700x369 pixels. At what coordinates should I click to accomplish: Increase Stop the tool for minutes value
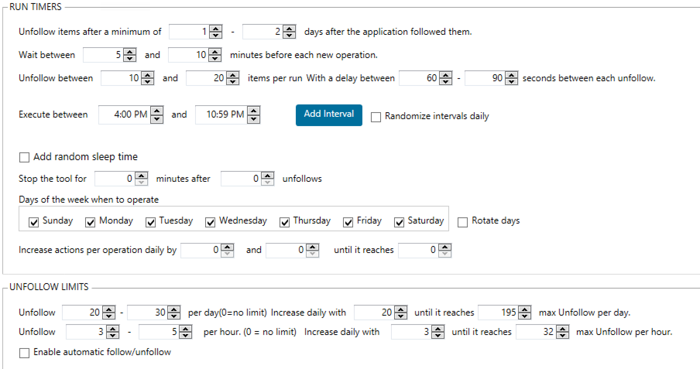141,175
